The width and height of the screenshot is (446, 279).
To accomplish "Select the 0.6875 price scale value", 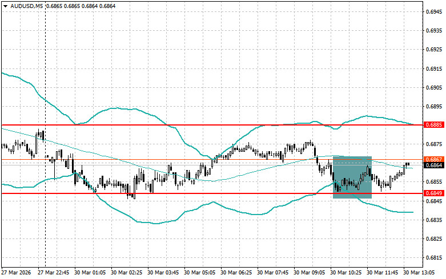I will point(434,144).
